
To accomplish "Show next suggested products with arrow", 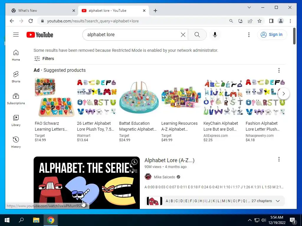I will point(283,94).
